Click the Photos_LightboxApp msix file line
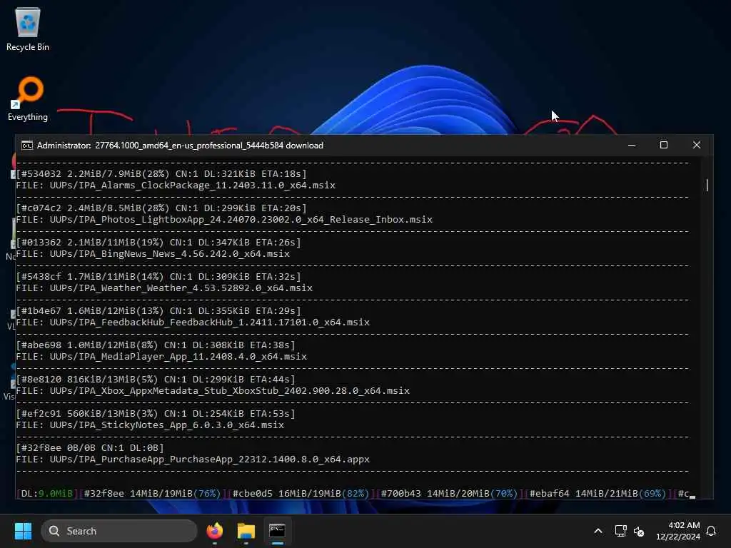This screenshot has height=548, width=731. click(x=224, y=220)
